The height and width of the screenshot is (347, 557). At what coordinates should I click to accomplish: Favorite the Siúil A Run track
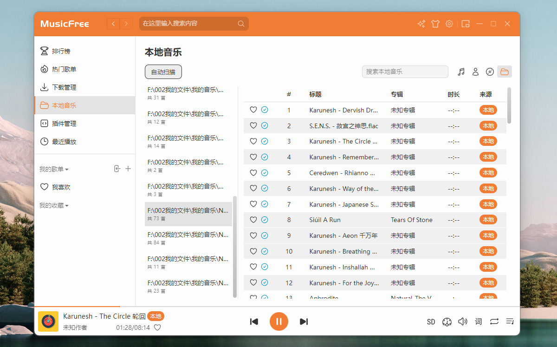(253, 220)
